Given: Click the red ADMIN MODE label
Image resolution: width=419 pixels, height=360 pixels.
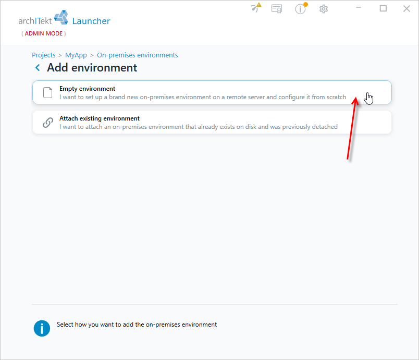Looking at the screenshot, I should tap(44, 33).
